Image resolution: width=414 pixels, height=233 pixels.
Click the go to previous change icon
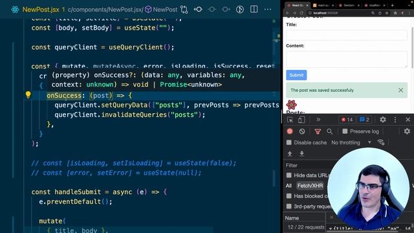click(198, 10)
